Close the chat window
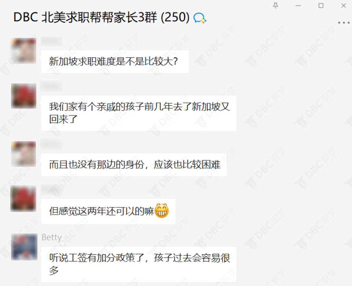352x286 pixels. tap(343, 6)
